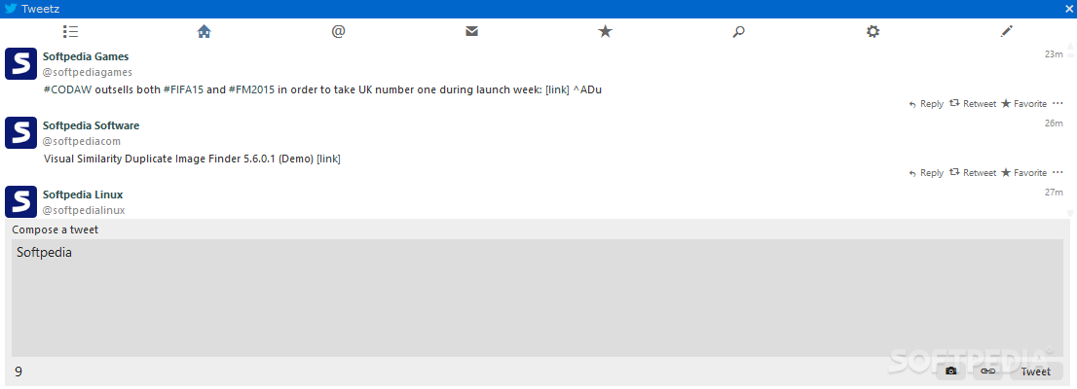Click the @softpediagames handle
The width and height of the screenshot is (1077, 389).
[x=88, y=72]
